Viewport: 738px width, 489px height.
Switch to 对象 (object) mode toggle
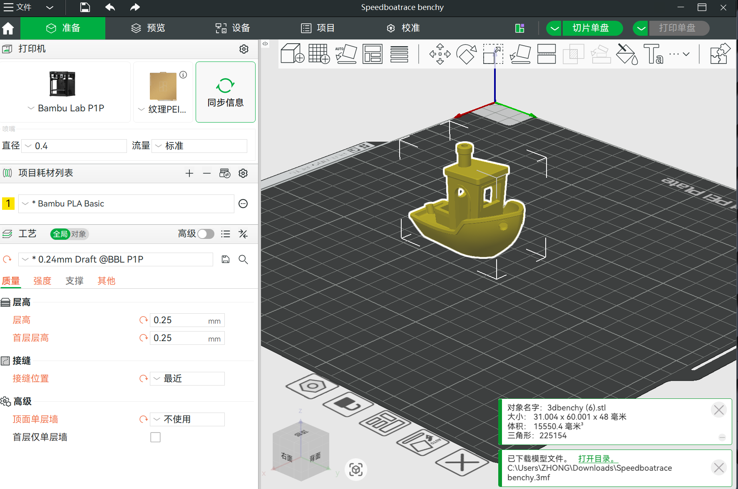click(x=79, y=234)
